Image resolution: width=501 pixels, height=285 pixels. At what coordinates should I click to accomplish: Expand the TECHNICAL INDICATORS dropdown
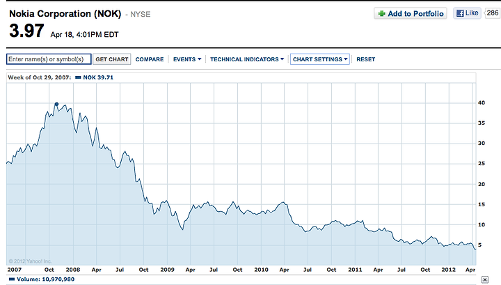click(x=247, y=59)
